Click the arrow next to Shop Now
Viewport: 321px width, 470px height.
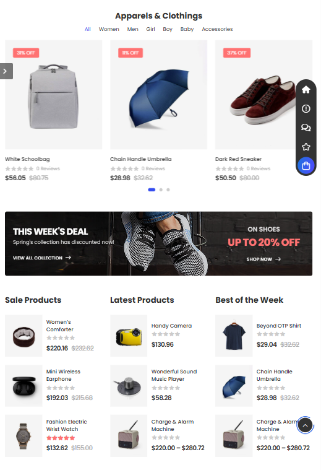coord(278,259)
